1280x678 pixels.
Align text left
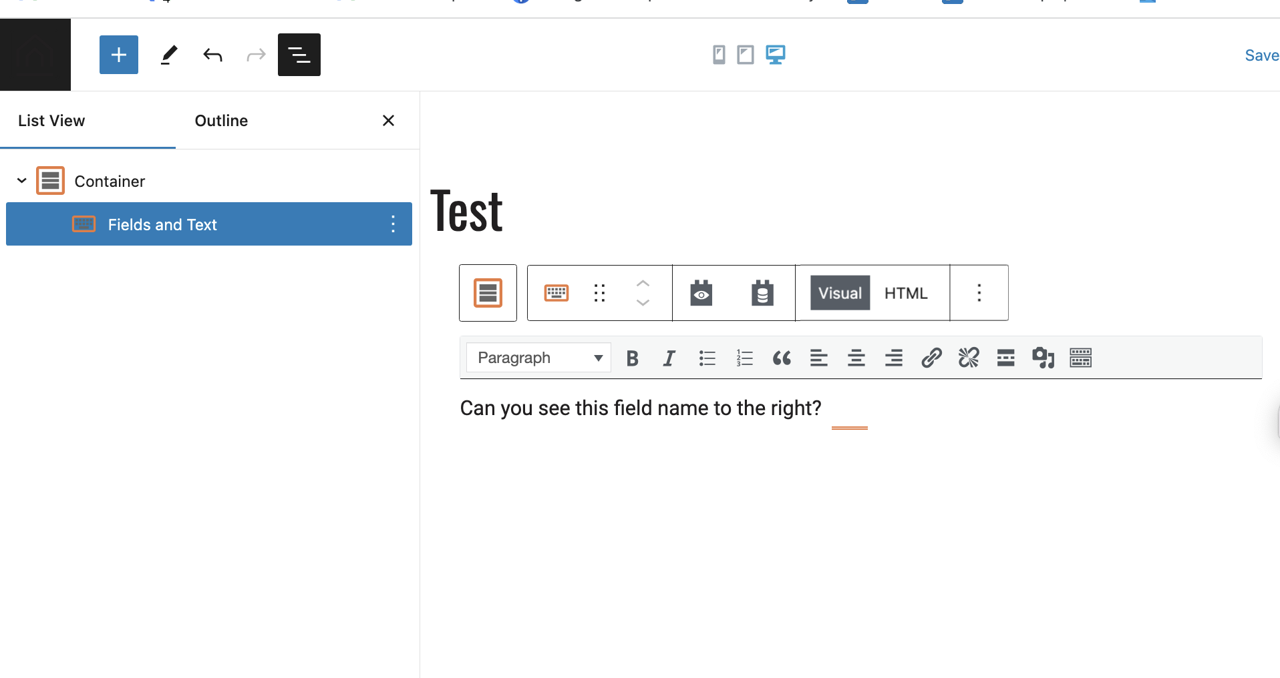click(819, 358)
